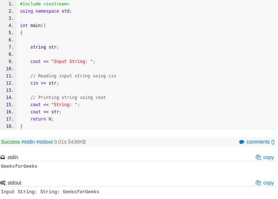Click line number 12 in gutter
Viewport: 278px width, 199px height.
[10, 83]
